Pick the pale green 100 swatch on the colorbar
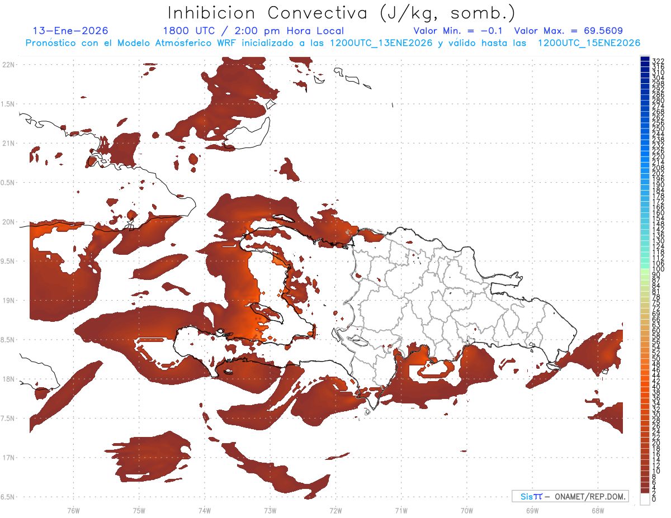This screenshot has width=671, height=518. click(645, 271)
